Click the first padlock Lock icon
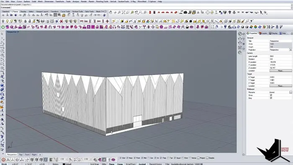Viewport: 293px width, 165px height. (26, 21)
